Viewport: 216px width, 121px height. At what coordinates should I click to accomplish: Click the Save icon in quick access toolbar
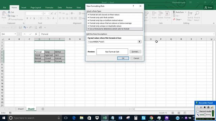pyautogui.click(x=20, y=28)
